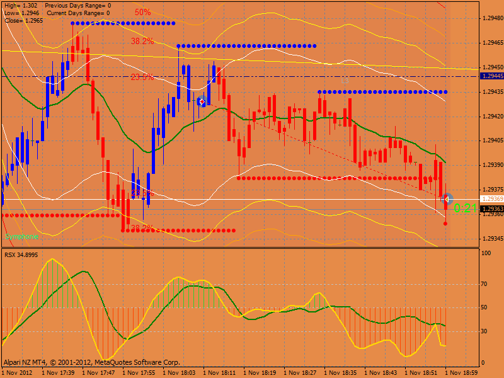Click the green Symphonie label
Image resolution: width=504 pixels, height=378 pixels.
(x=21, y=237)
